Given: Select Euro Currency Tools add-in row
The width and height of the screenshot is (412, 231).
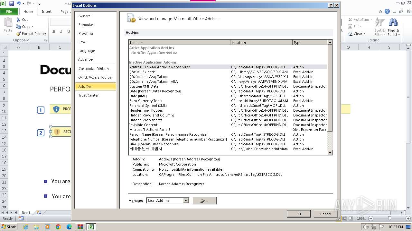Looking at the screenshot, I should click(x=228, y=101).
